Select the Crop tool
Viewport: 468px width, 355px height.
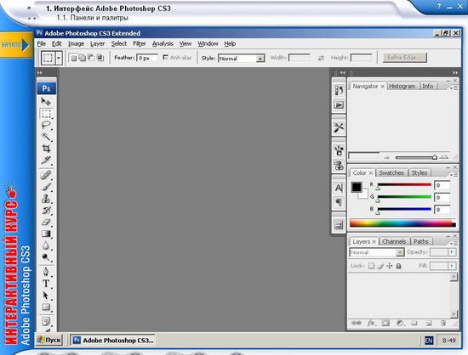46,149
